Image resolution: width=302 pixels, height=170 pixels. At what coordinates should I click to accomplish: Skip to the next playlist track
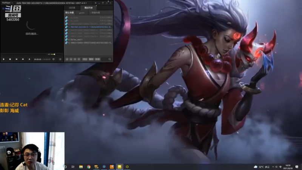(x=23, y=59)
